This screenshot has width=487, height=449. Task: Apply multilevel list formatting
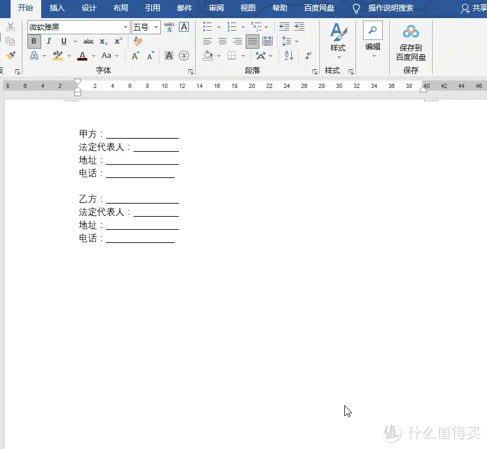click(256, 27)
